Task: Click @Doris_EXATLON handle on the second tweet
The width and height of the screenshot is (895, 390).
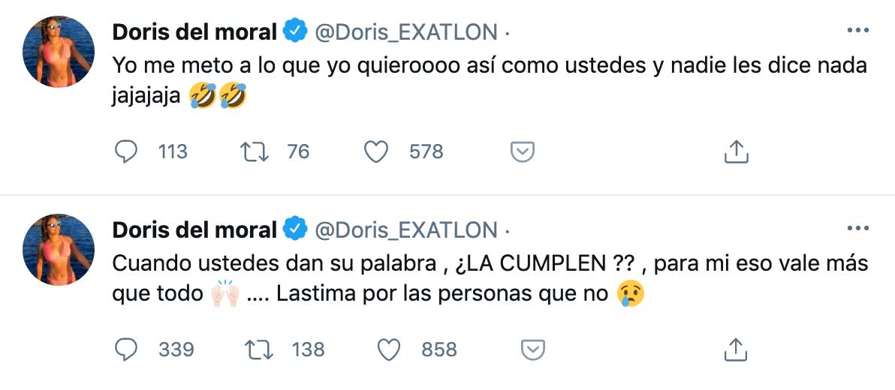Action: (405, 229)
